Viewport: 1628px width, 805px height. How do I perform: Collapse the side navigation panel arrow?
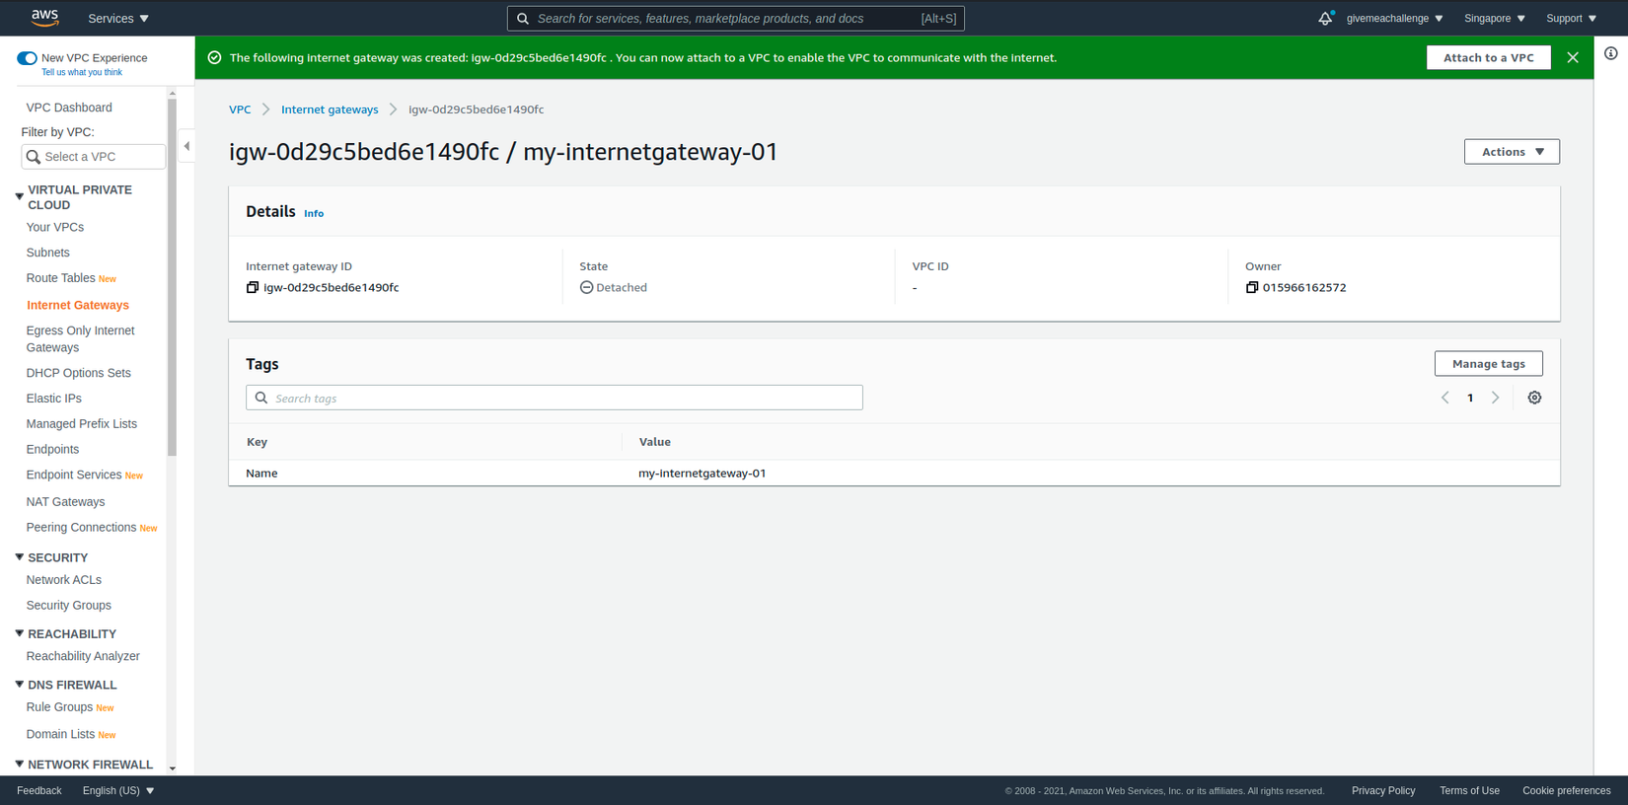pyautogui.click(x=186, y=146)
